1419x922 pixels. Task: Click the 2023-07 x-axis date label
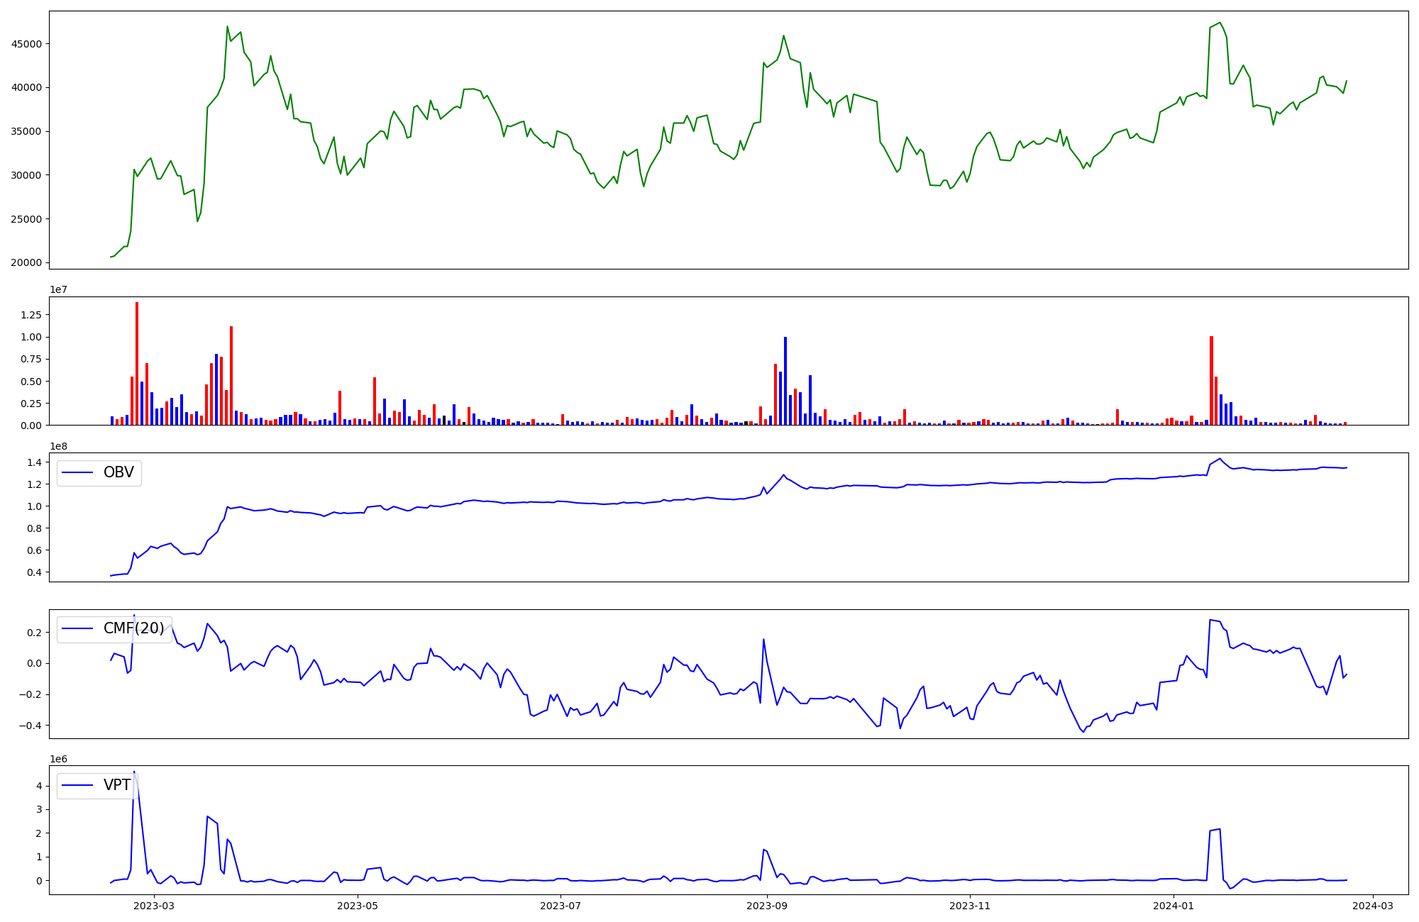click(x=561, y=906)
